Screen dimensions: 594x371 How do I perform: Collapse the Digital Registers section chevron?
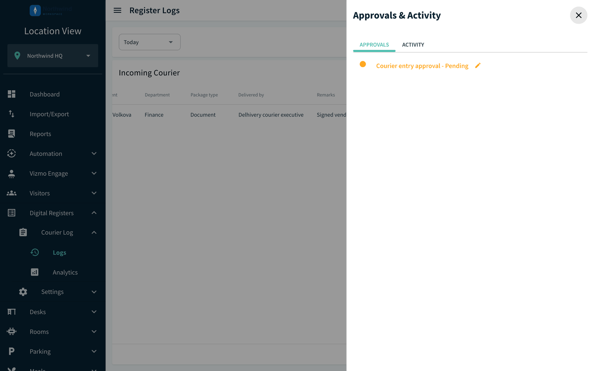[x=94, y=213]
